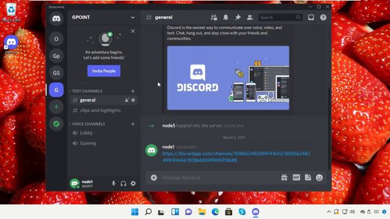Create a new voice channel
Screen dimensions: 390x219
pos(133,124)
